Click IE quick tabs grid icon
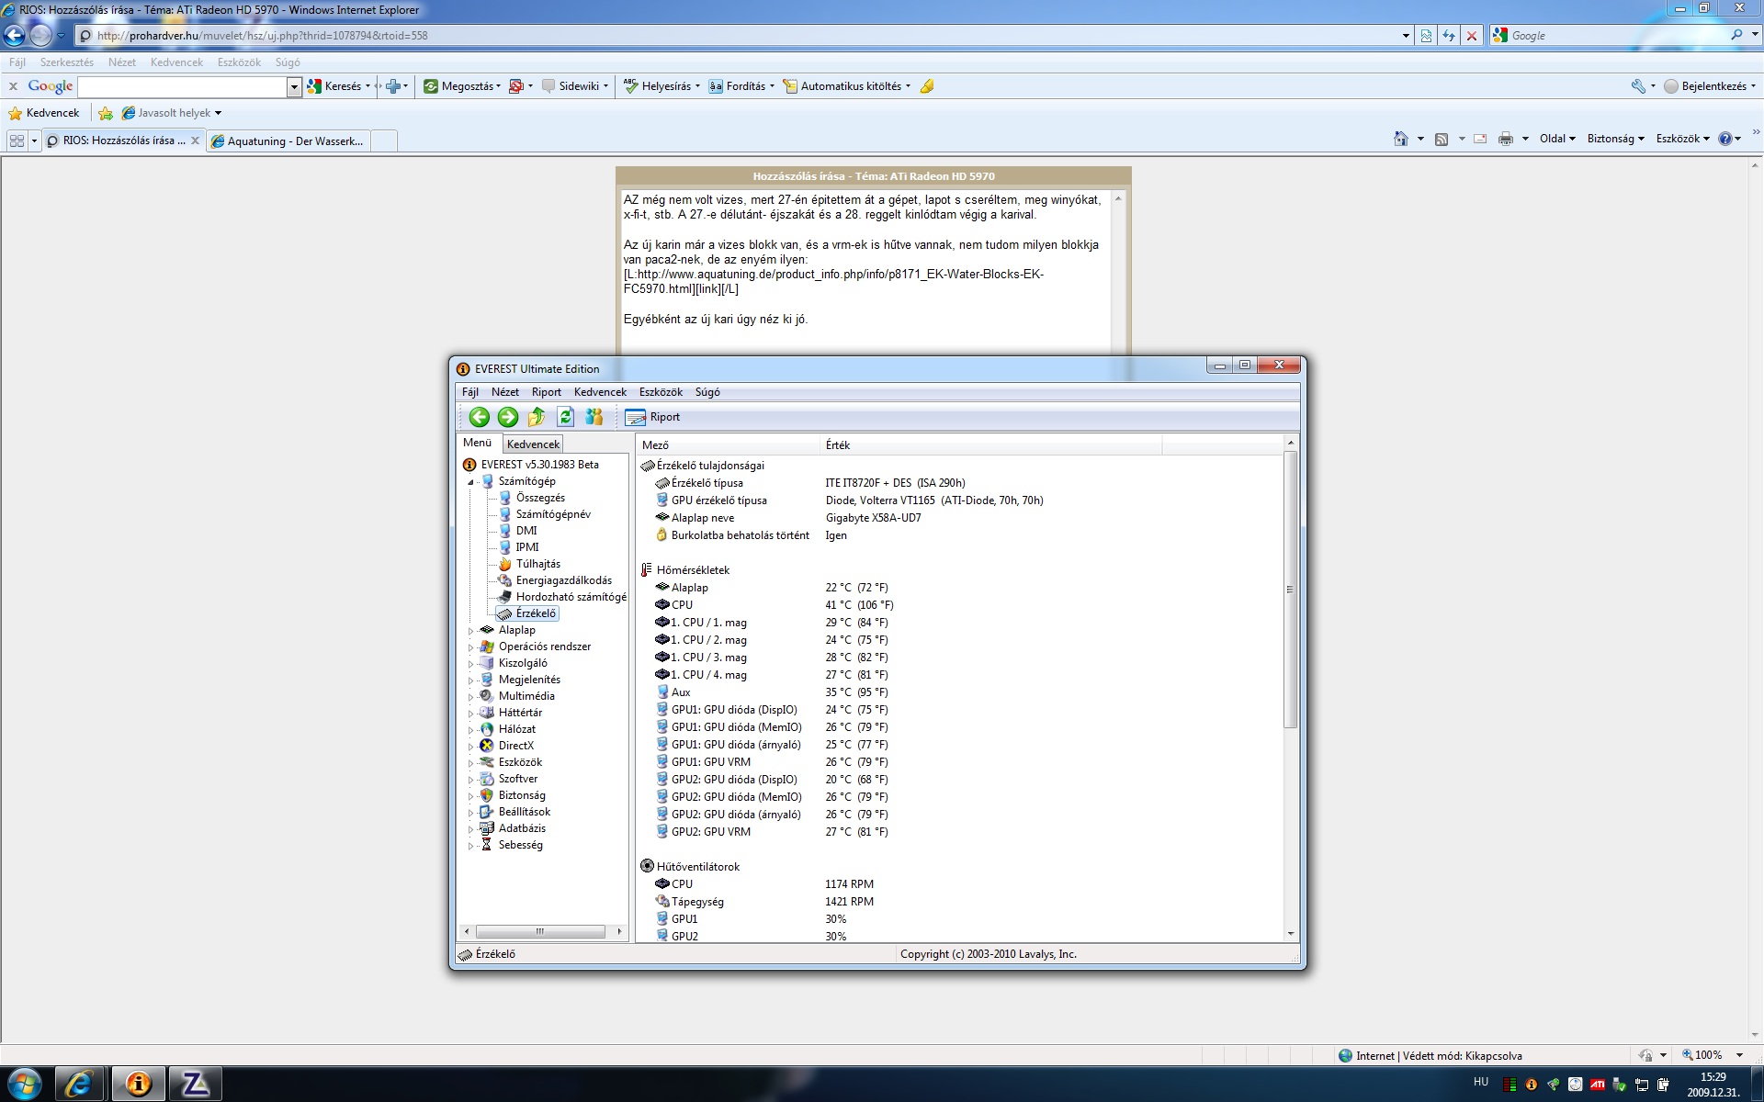 click(17, 141)
